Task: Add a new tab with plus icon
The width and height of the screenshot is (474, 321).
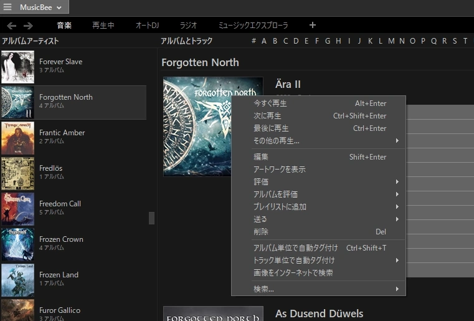Action: (313, 26)
